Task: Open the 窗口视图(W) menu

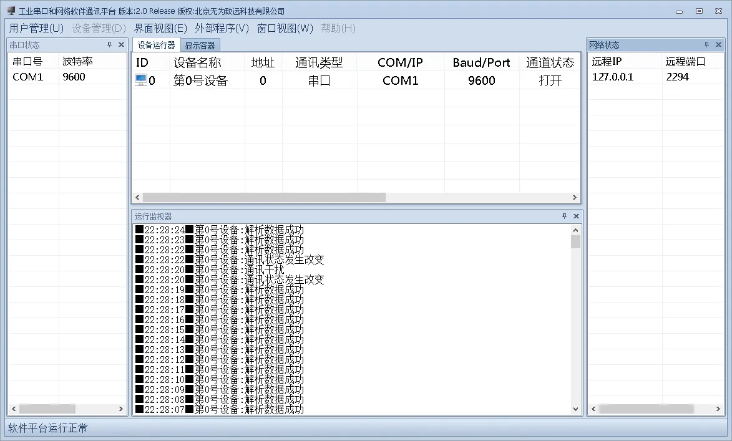Action: point(285,28)
